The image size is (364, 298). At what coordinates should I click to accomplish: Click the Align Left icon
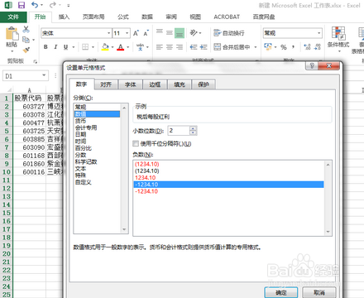160,47
